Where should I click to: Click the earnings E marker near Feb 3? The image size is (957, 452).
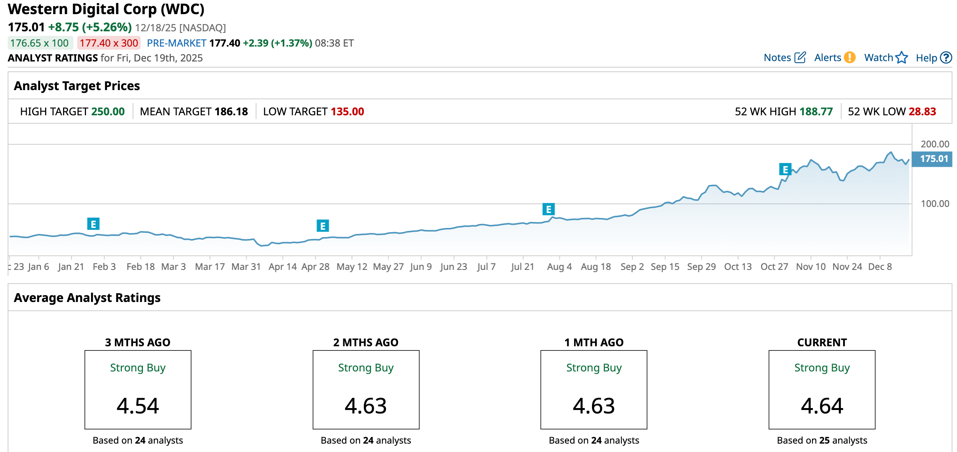(x=93, y=224)
